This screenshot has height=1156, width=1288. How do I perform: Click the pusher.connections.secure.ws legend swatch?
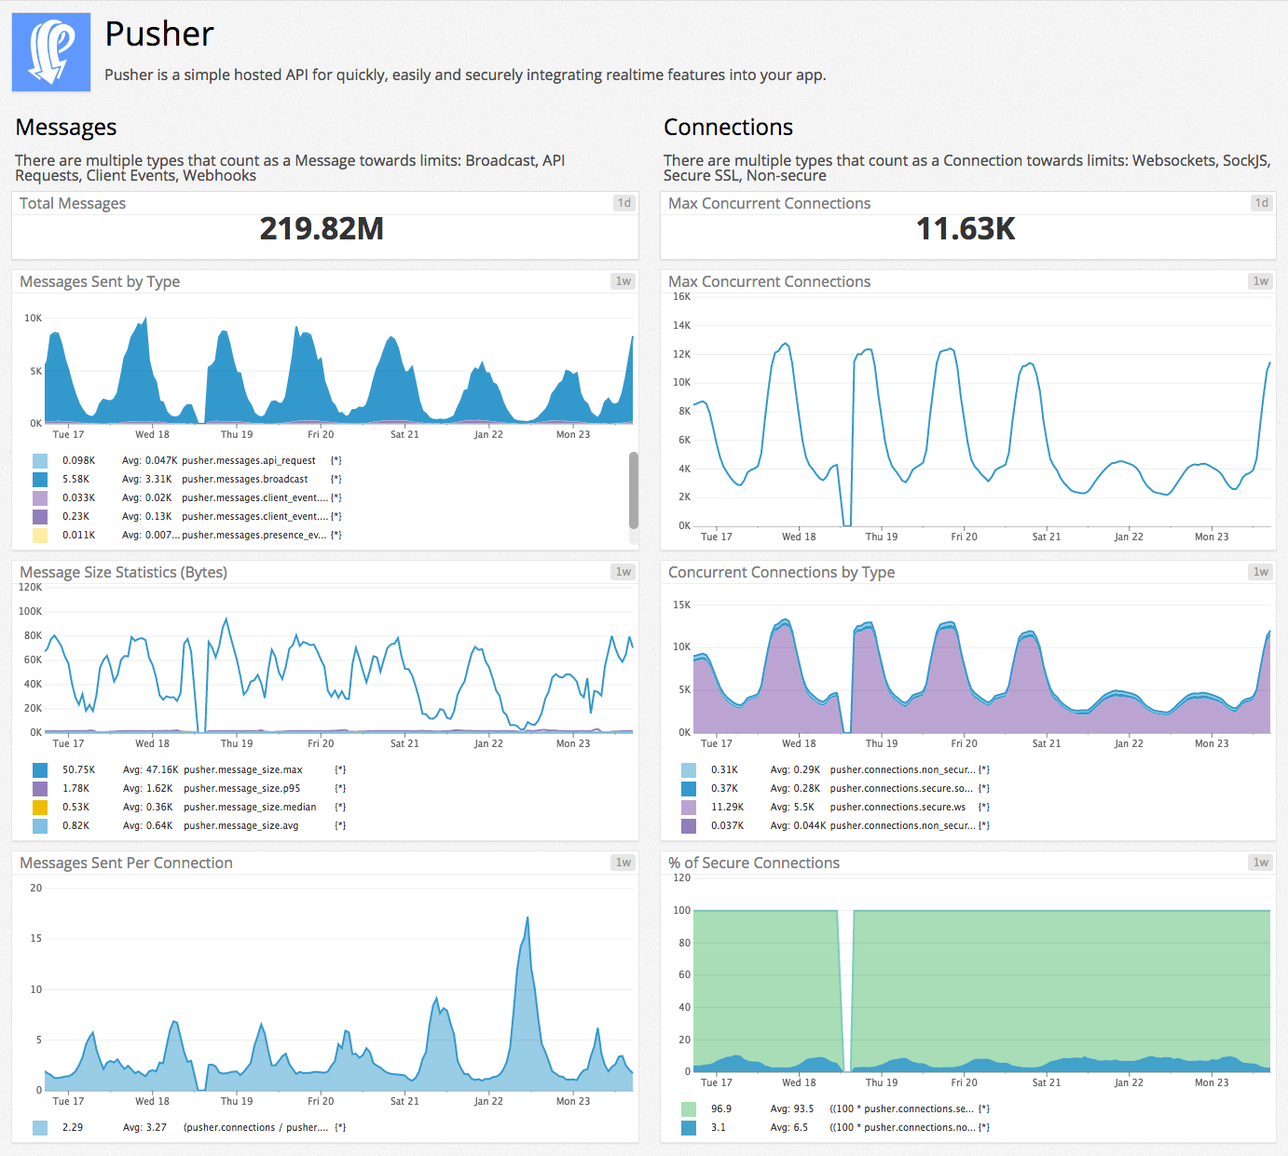click(689, 808)
